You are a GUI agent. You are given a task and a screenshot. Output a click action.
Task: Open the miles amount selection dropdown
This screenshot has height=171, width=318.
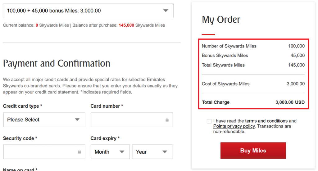pos(88,11)
